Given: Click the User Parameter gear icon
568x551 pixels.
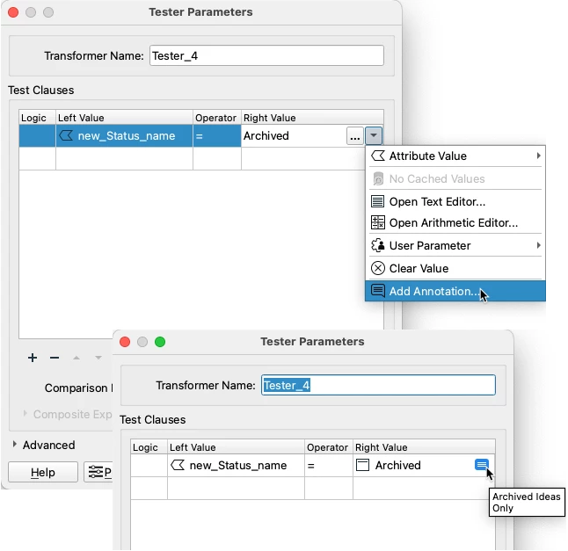Looking at the screenshot, I should click(x=378, y=245).
